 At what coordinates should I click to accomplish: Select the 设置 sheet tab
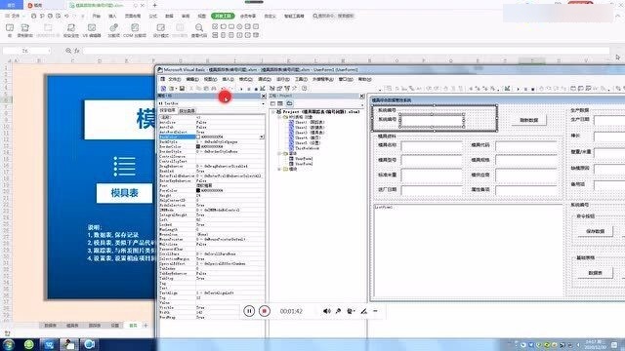[x=115, y=326]
